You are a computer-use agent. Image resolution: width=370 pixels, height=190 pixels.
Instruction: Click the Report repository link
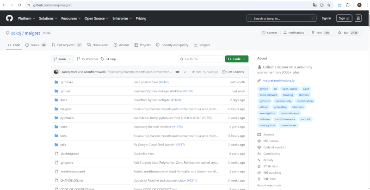pos(269,185)
